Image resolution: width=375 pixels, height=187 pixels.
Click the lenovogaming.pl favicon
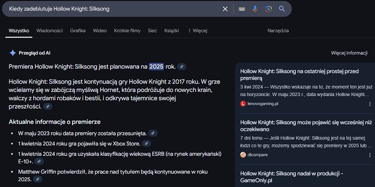243,104
